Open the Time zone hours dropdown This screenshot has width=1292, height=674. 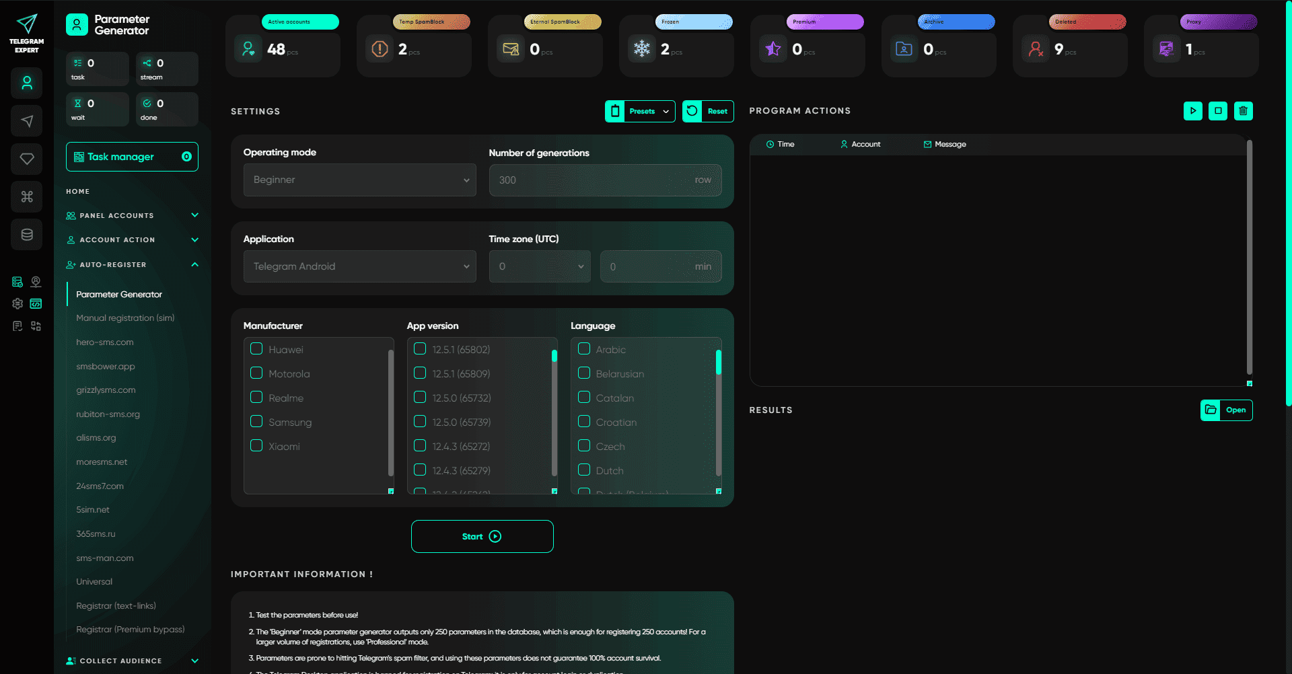pyautogui.click(x=540, y=266)
